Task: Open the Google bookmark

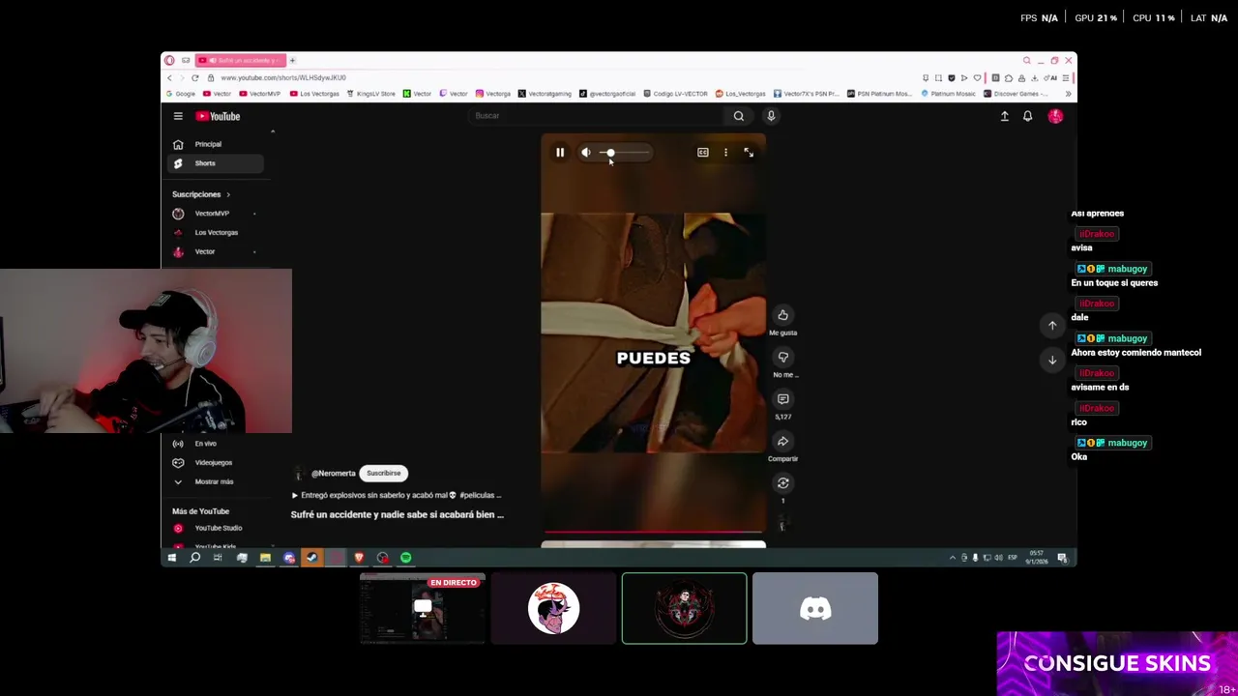Action: point(181,94)
